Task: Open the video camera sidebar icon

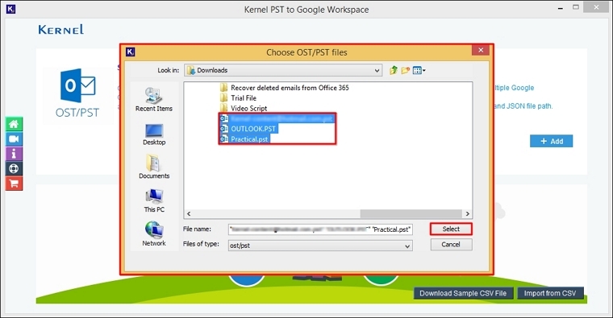Action: click(x=14, y=139)
